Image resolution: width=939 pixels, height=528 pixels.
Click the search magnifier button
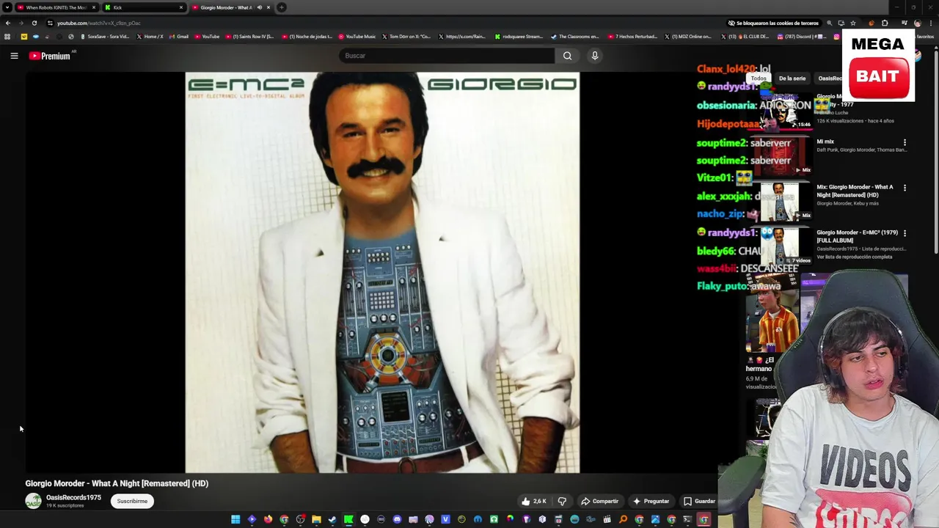click(567, 56)
